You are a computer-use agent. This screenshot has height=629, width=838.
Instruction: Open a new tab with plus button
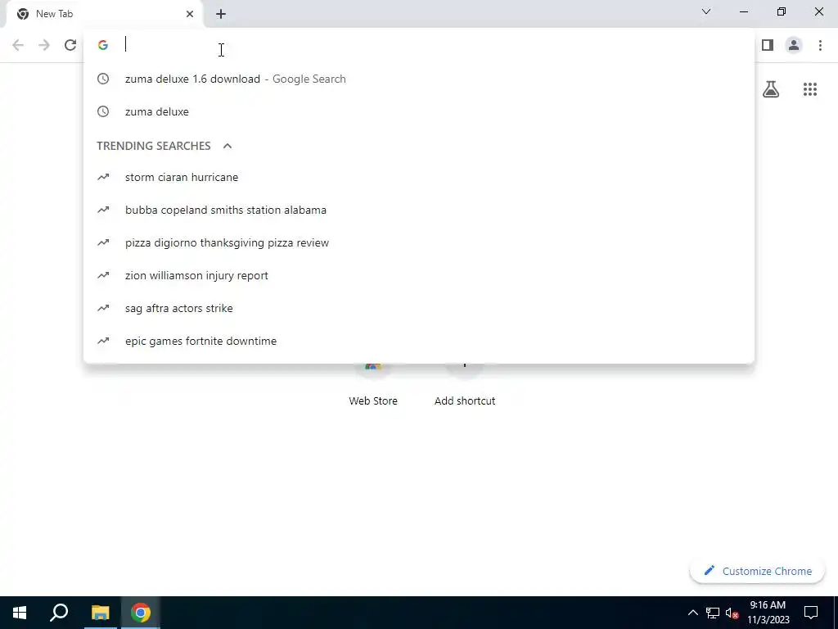pyautogui.click(x=221, y=14)
